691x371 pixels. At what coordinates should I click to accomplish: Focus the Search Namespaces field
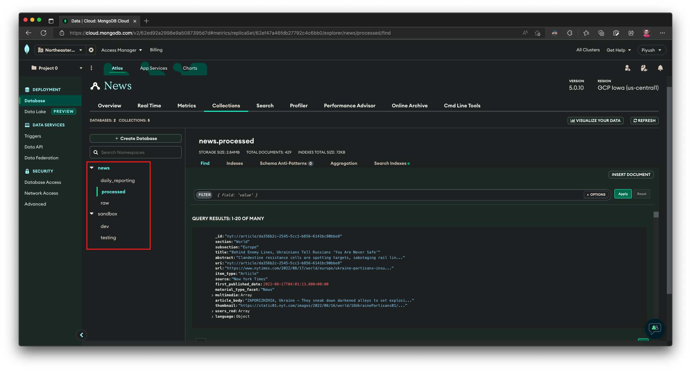136,153
